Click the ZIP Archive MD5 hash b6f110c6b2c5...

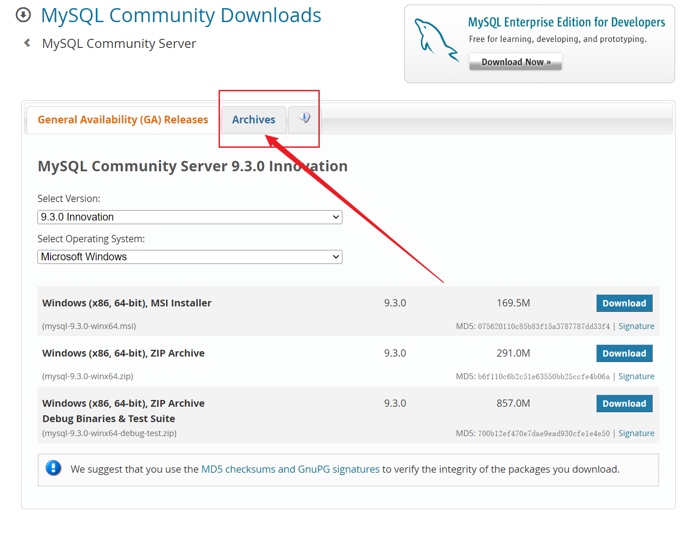[x=544, y=376]
